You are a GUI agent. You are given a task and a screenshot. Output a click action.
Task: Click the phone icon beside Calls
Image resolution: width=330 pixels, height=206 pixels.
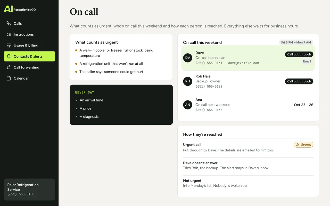9,23
